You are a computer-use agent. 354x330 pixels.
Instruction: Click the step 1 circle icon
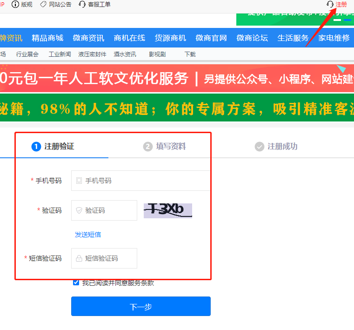click(36, 147)
